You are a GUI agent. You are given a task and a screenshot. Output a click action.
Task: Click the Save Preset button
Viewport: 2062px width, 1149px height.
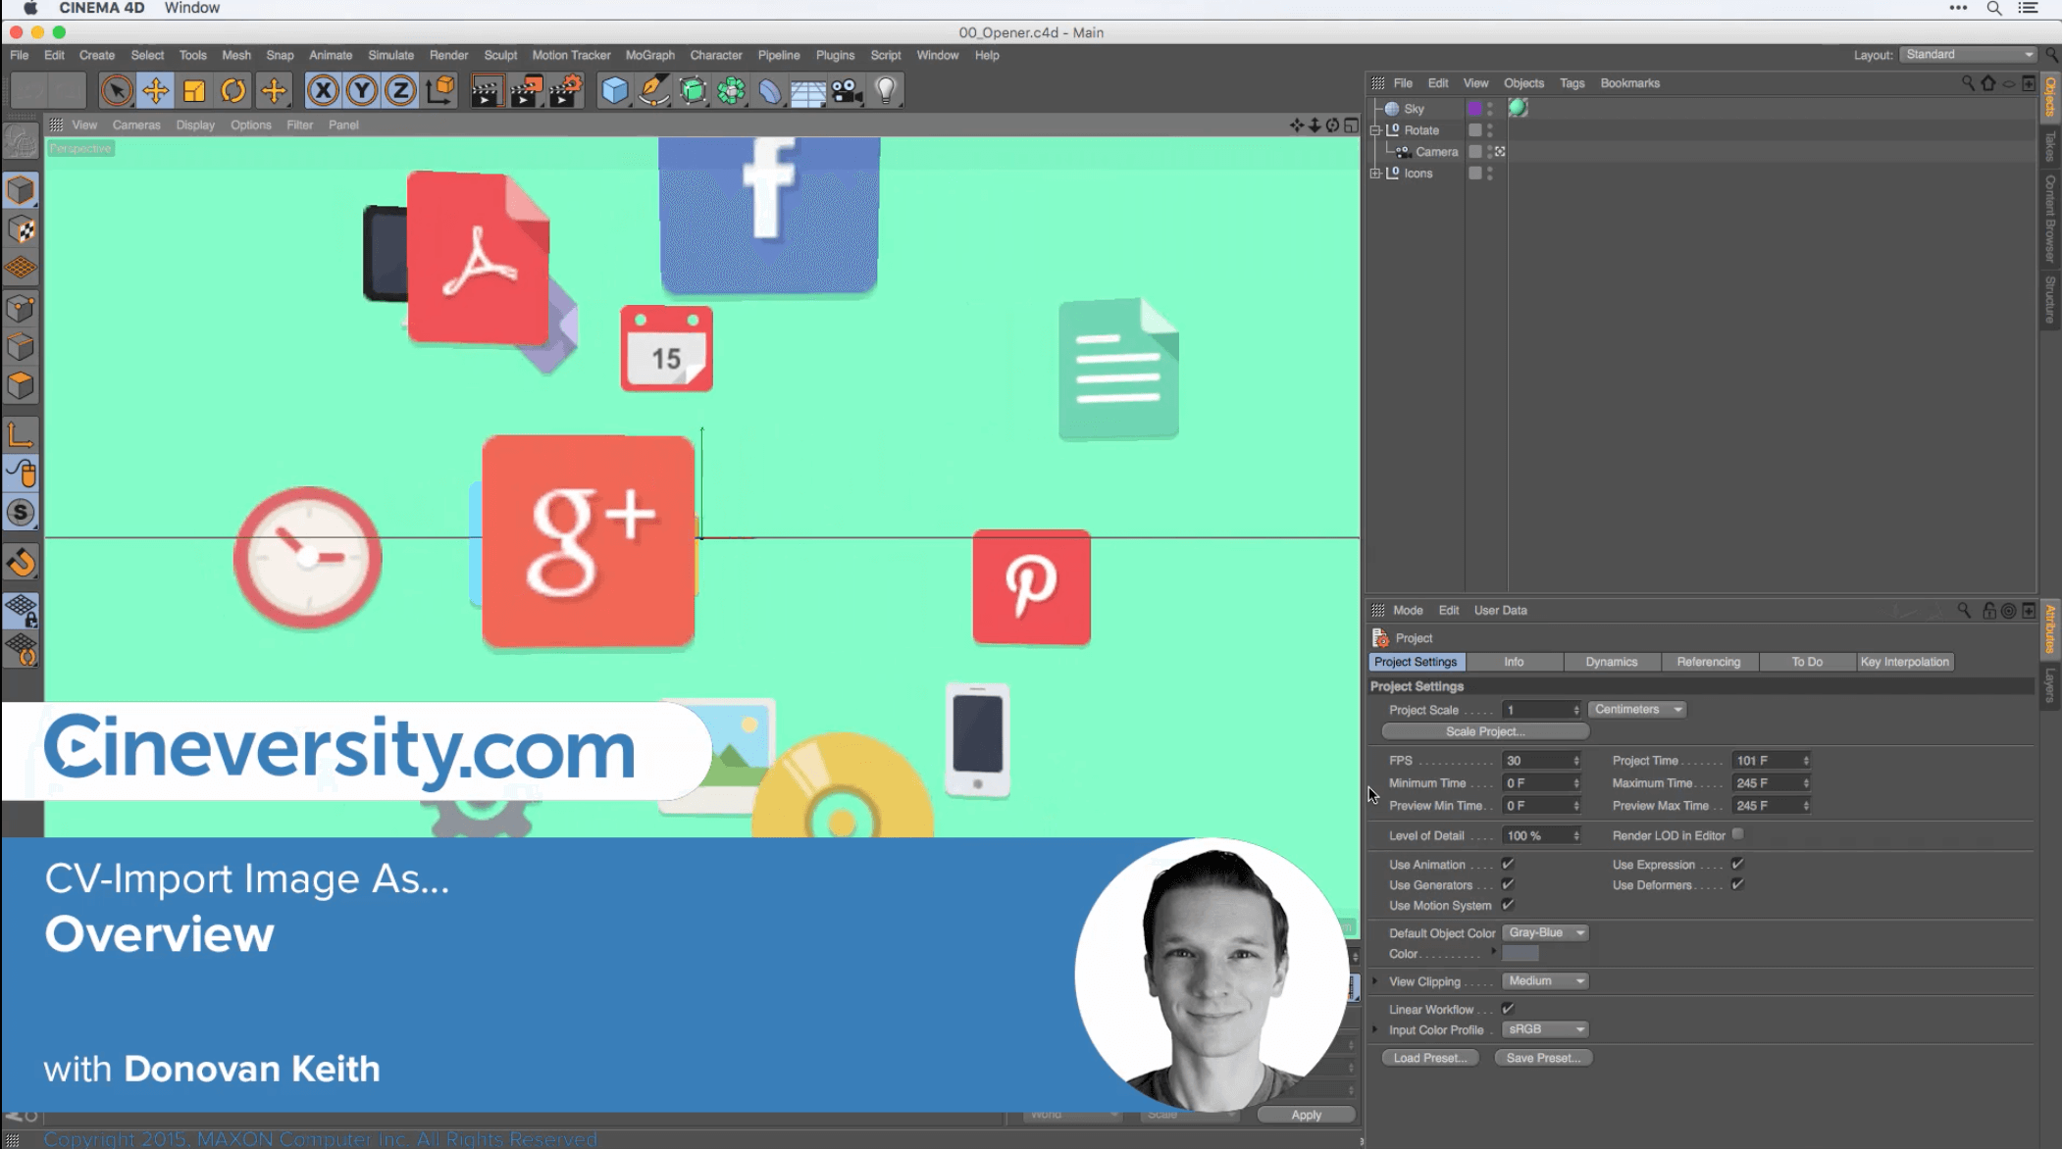[x=1542, y=1058]
